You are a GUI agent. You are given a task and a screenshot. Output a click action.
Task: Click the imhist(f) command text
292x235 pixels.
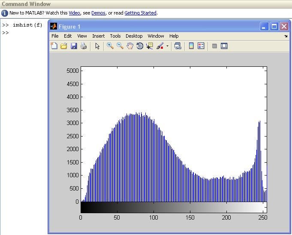pyautogui.click(x=27, y=25)
